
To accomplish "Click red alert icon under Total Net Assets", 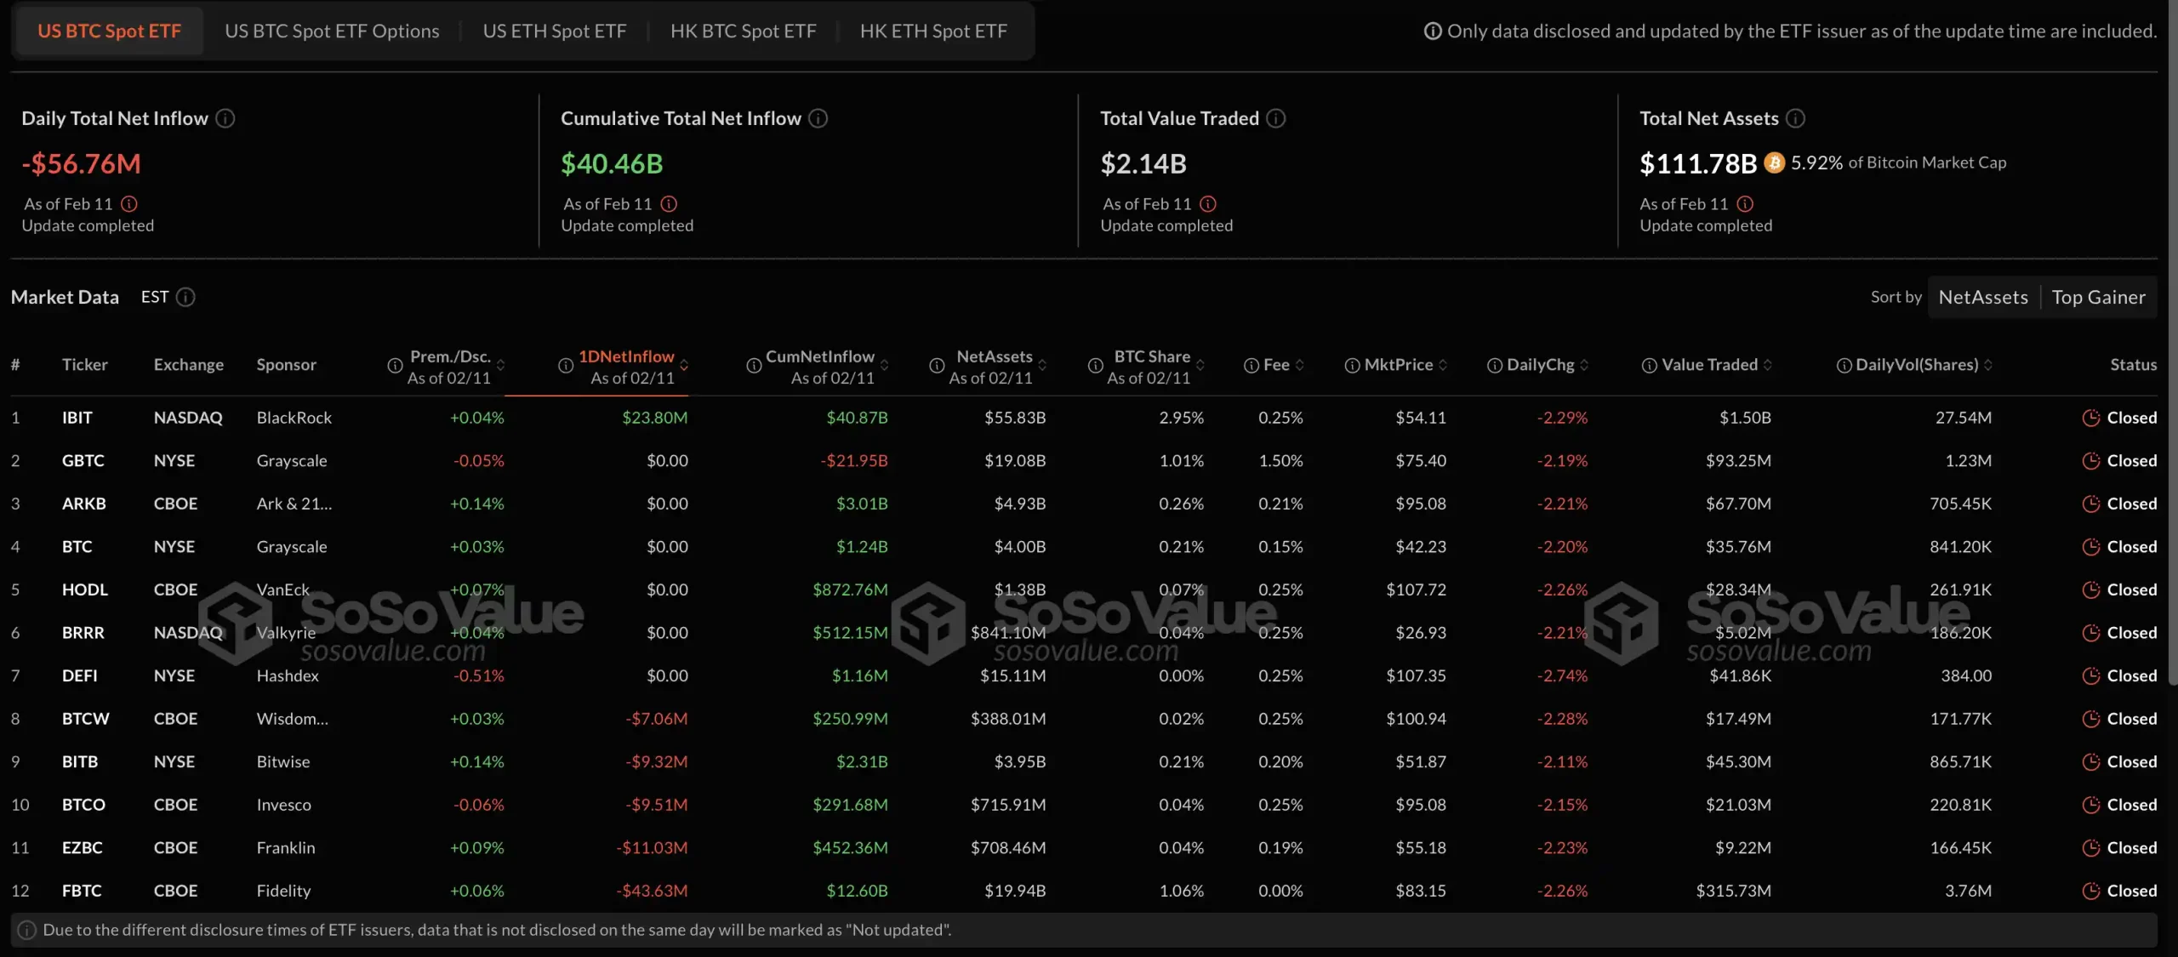I will (x=1745, y=204).
